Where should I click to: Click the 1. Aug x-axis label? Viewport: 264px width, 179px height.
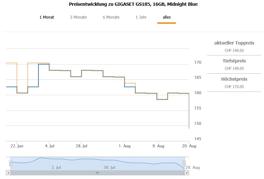click(x=124, y=146)
